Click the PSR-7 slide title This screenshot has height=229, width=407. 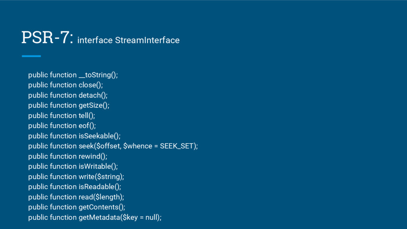pos(47,37)
